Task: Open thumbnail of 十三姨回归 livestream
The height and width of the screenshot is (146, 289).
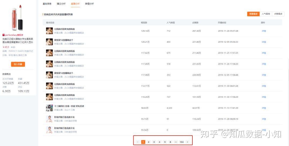Action: coord(50,108)
